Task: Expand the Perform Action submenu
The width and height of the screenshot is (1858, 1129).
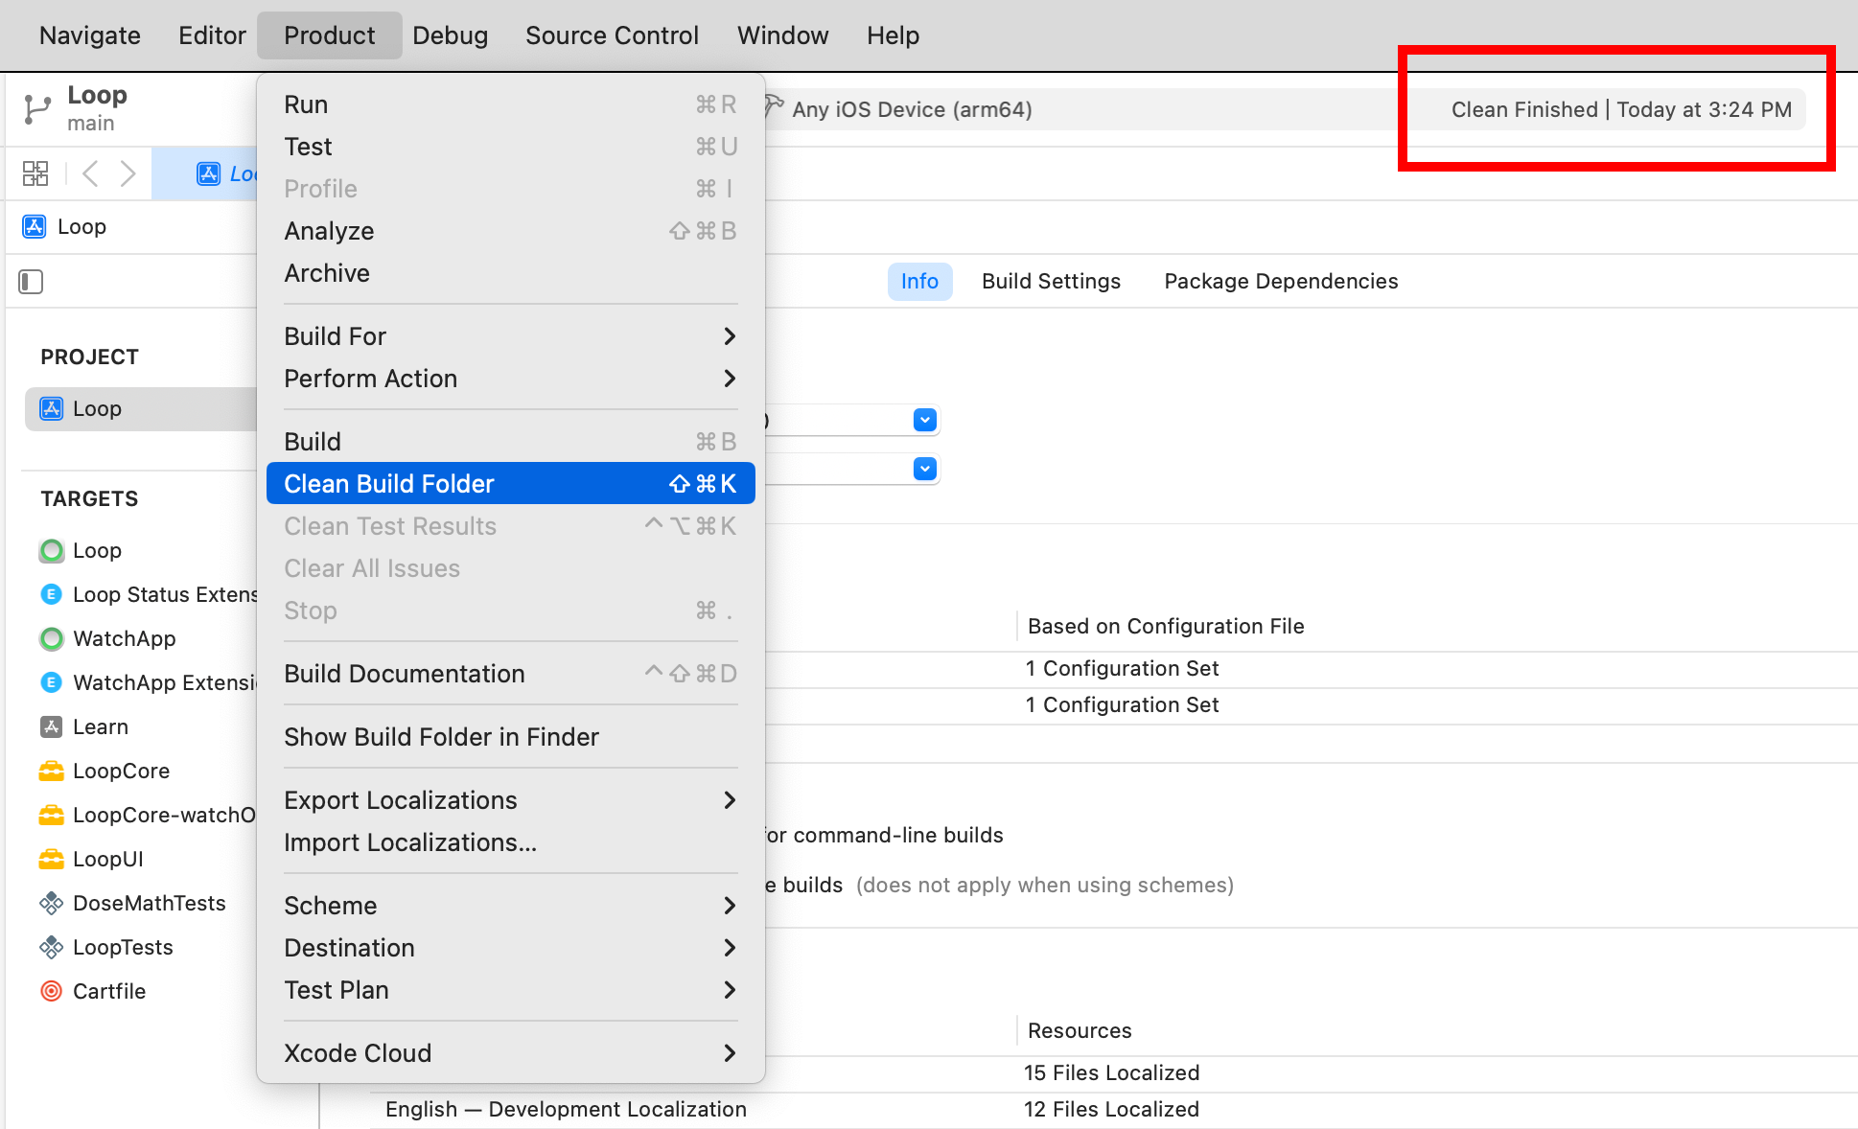Action: click(x=511, y=379)
